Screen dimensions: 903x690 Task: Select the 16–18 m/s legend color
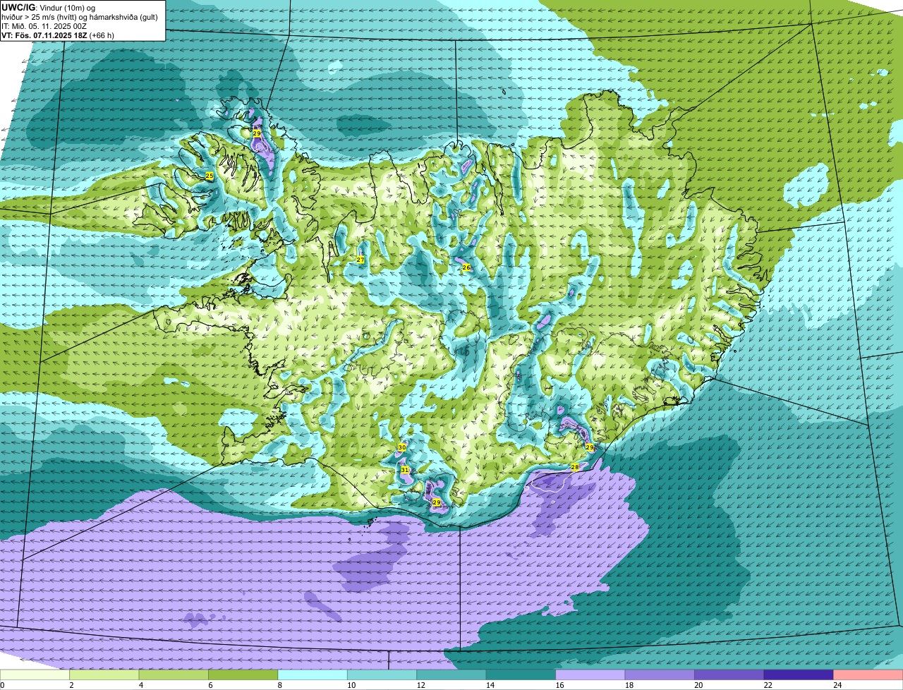(x=590, y=675)
